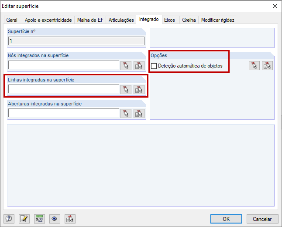Open comment editor notepad icon
The width and height of the screenshot is (282, 227).
click(x=24, y=219)
